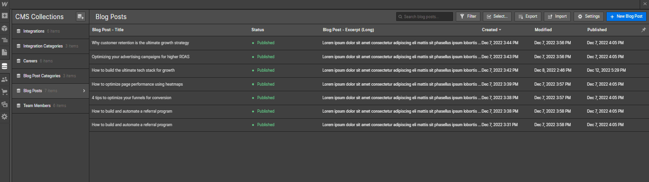Open the site Settings gear in the sidebar
Screen dimensions: 649x182
coord(5,116)
